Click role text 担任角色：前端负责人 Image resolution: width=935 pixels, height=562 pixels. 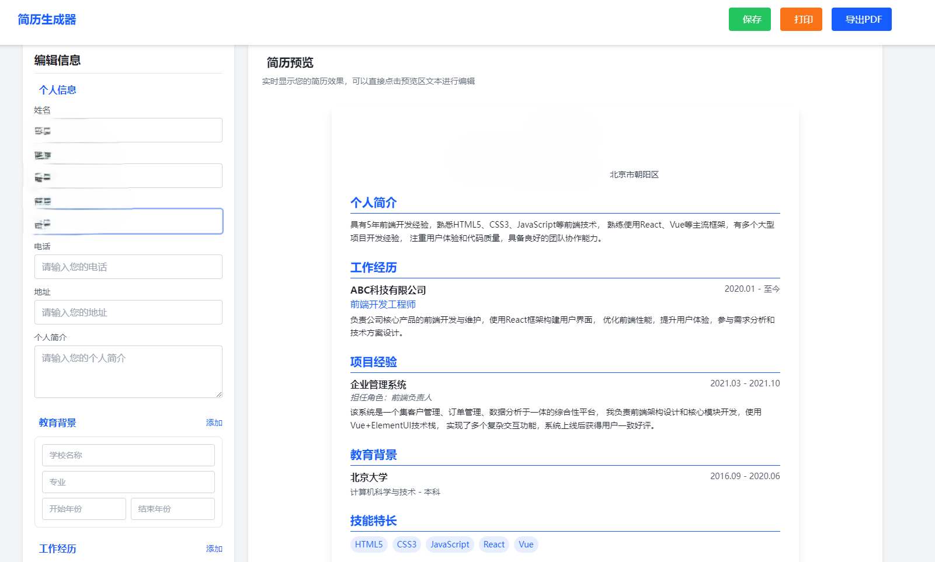pyautogui.click(x=391, y=397)
